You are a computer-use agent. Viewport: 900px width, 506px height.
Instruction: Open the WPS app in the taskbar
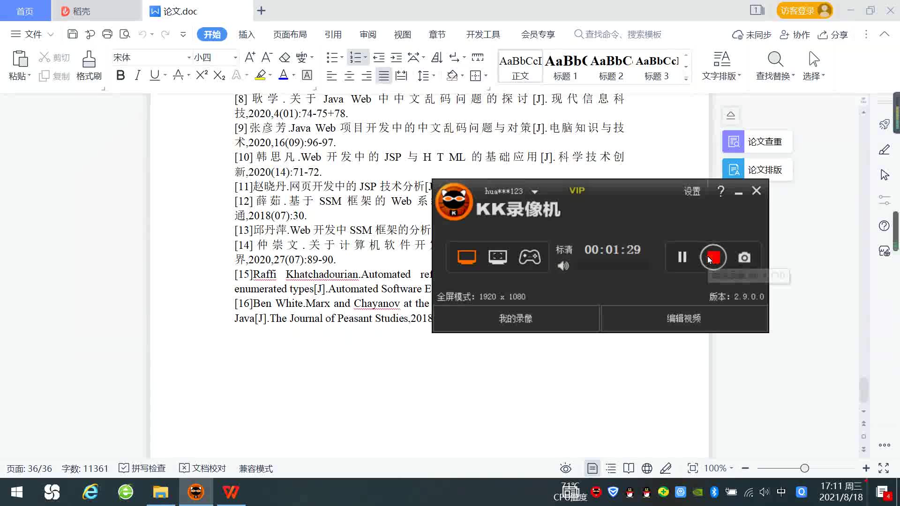[230, 492]
